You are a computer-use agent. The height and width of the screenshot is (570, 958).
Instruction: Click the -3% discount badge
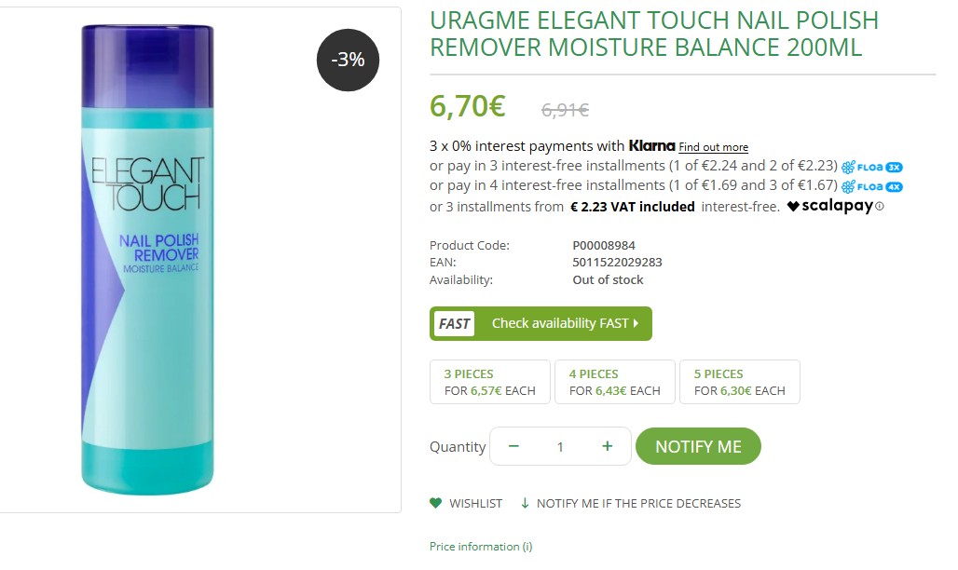[x=348, y=61]
